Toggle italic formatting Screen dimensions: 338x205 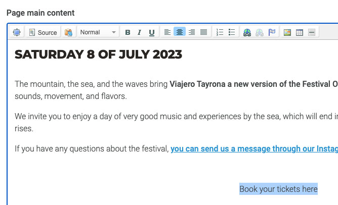(140, 32)
